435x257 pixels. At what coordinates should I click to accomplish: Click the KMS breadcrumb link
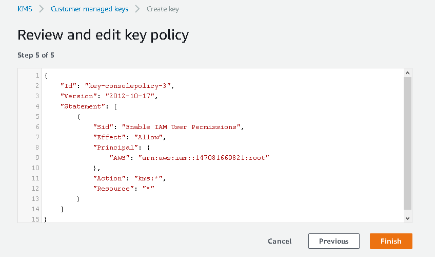[25, 9]
